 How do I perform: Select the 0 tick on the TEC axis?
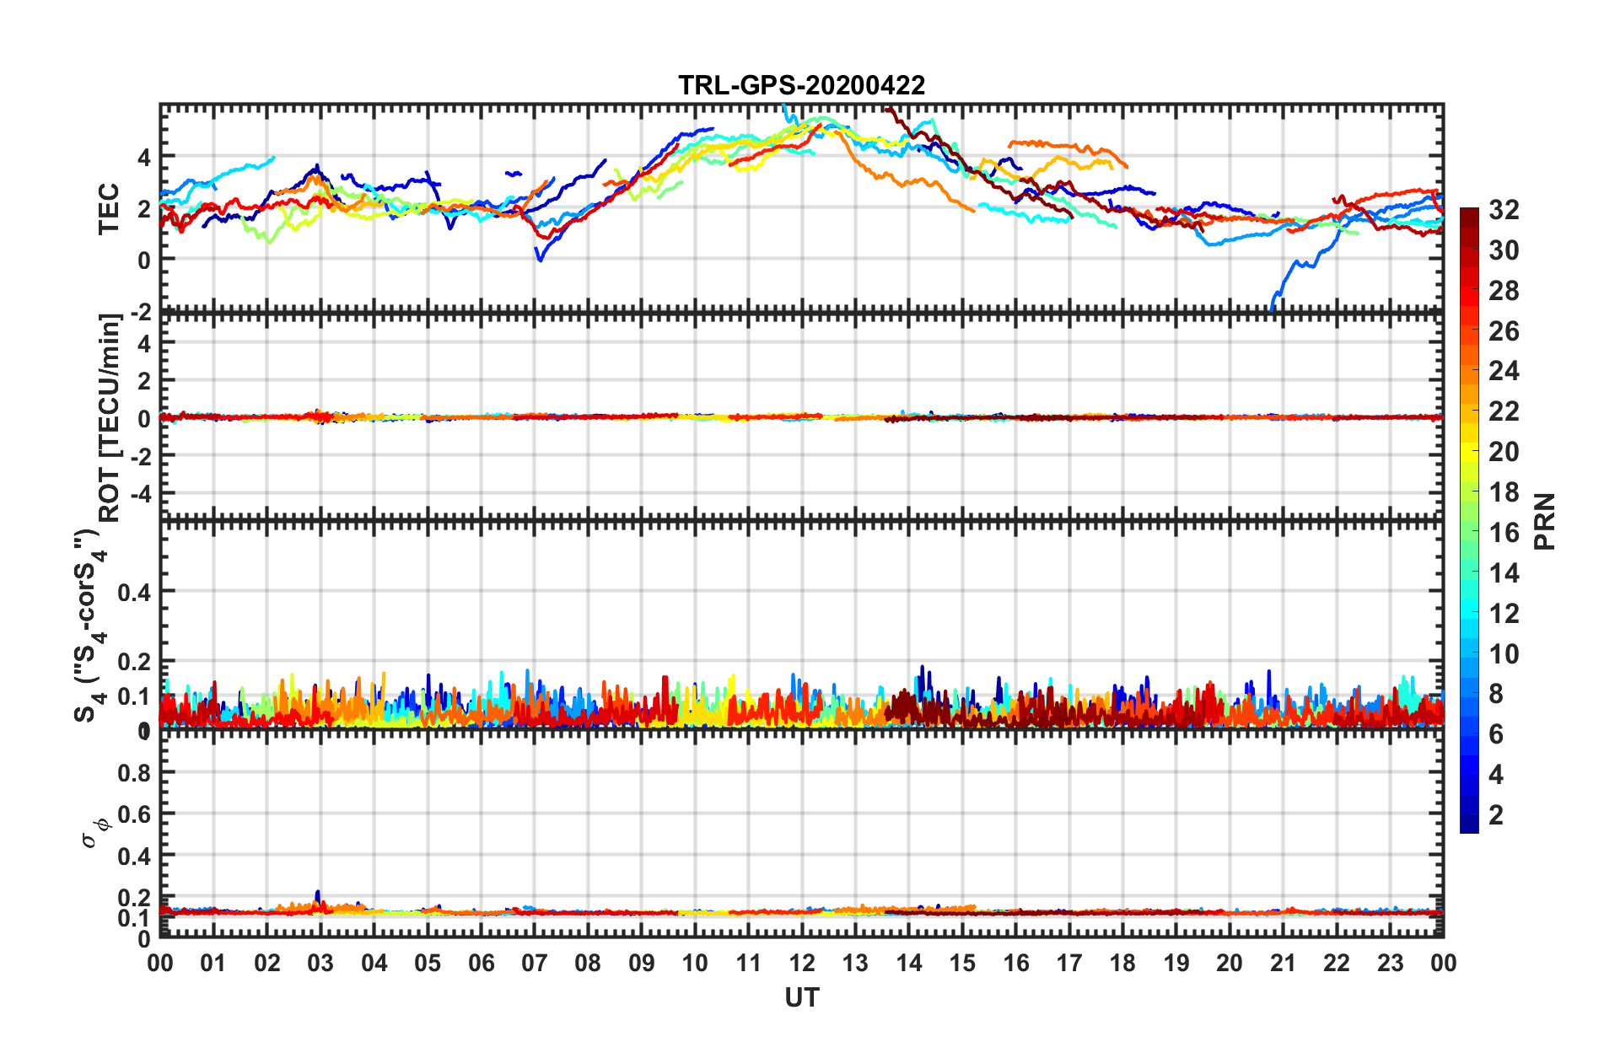tap(146, 260)
